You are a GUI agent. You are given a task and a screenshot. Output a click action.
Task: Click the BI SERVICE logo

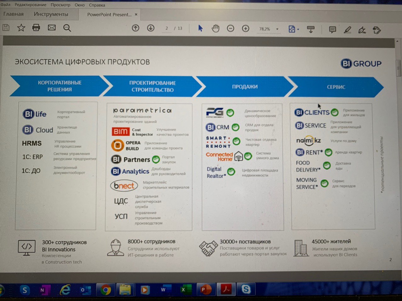click(x=311, y=126)
